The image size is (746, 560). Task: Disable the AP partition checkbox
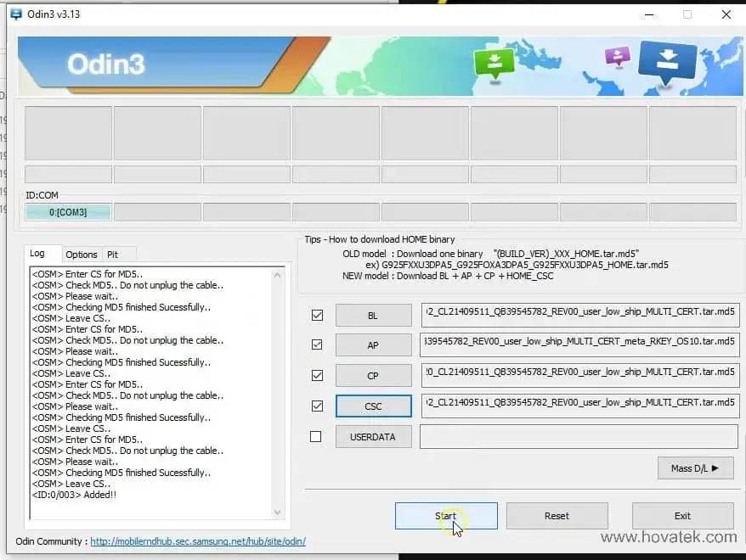tap(316, 344)
